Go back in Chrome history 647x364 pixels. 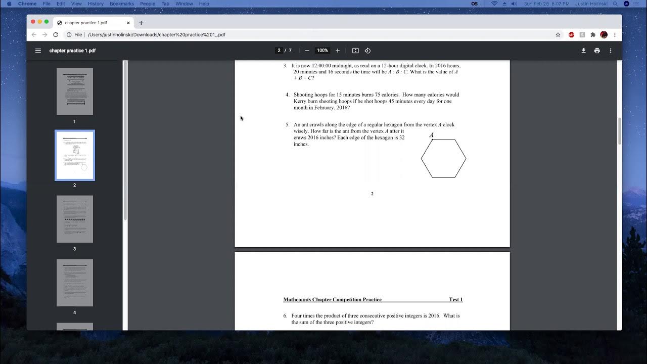point(34,35)
